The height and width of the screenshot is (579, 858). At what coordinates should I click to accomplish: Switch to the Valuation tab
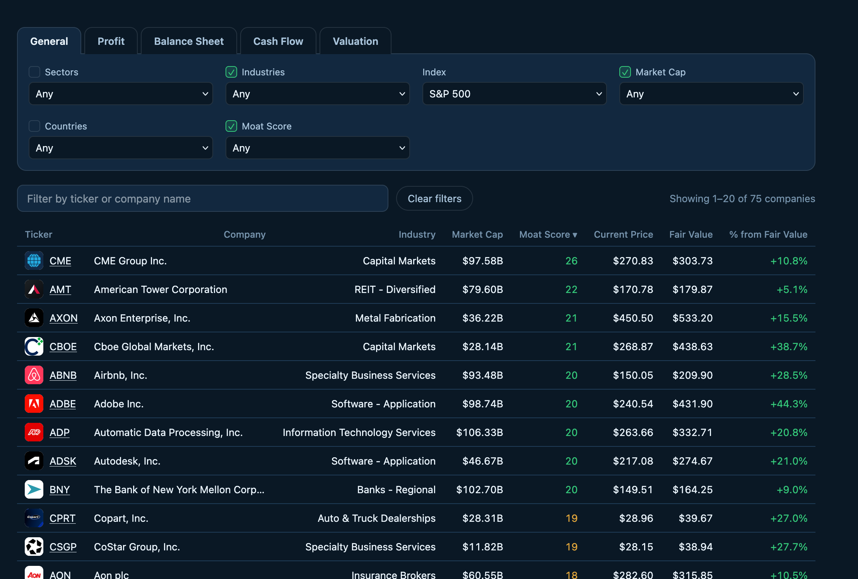click(x=356, y=41)
